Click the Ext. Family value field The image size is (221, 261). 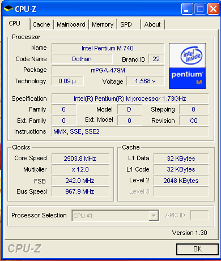pyautogui.click(x=64, y=121)
